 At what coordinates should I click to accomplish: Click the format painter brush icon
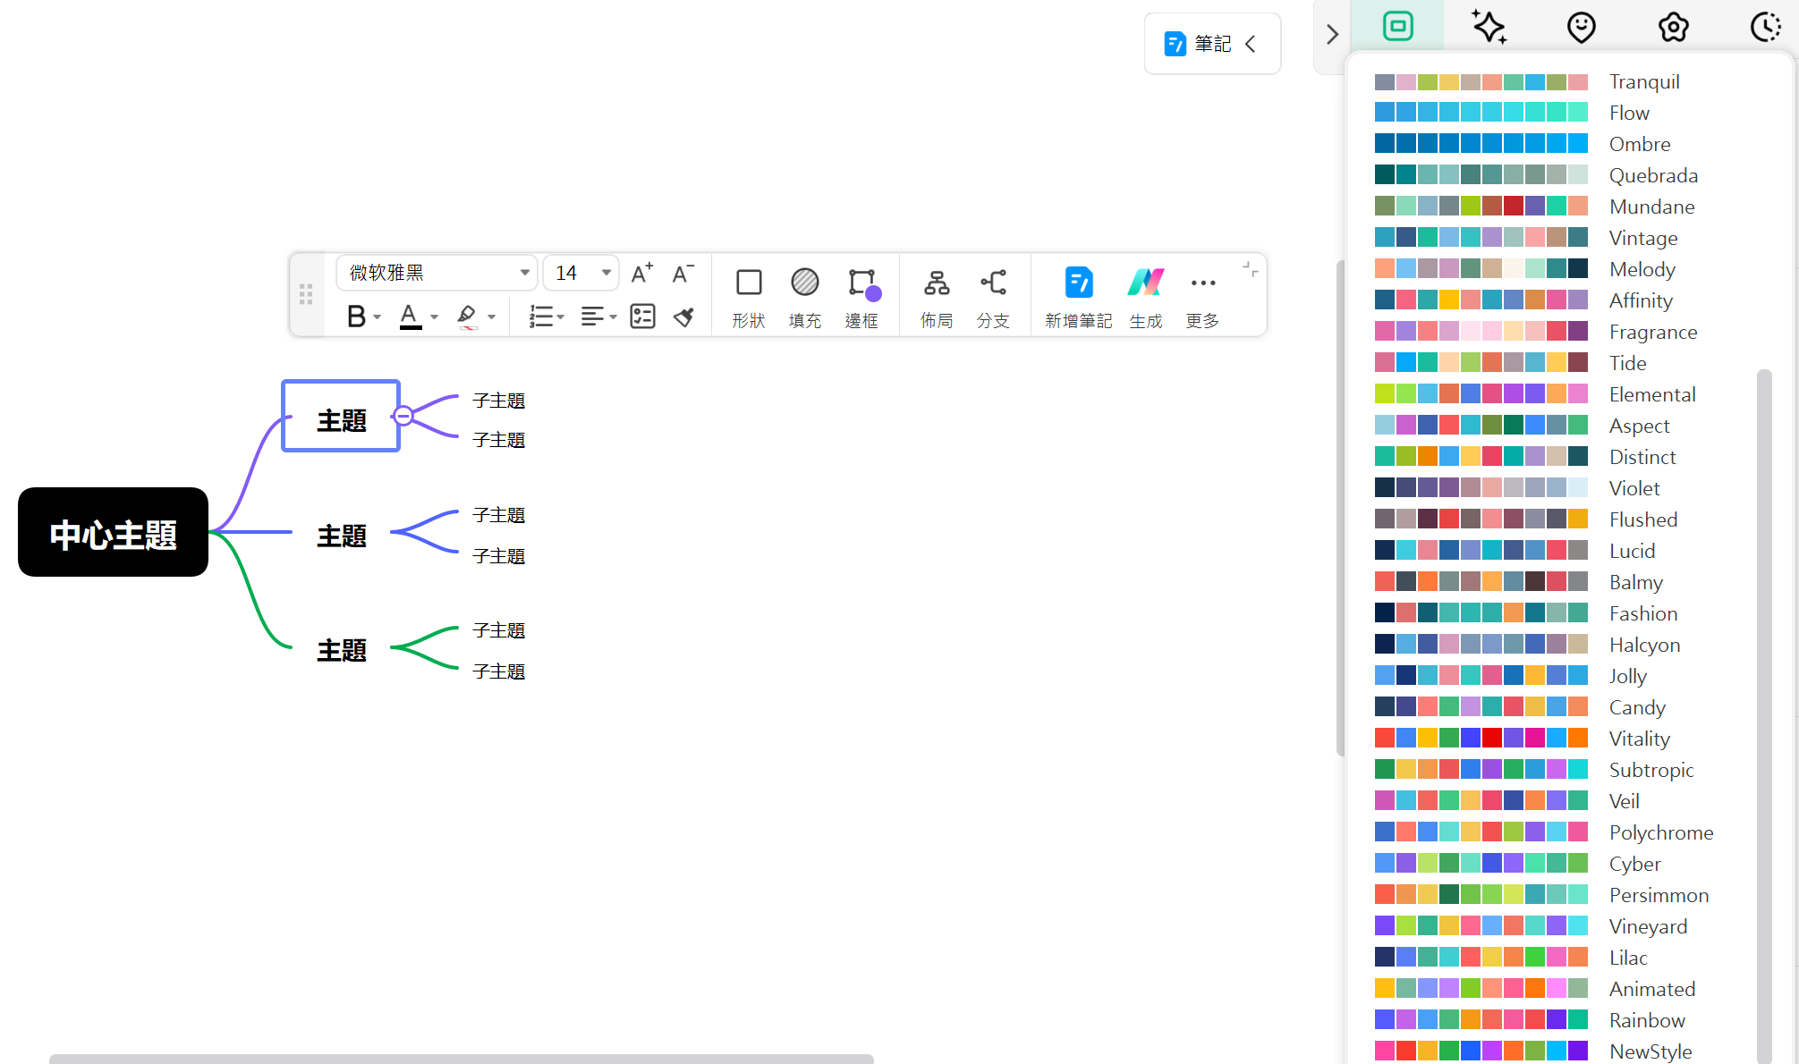point(684,317)
